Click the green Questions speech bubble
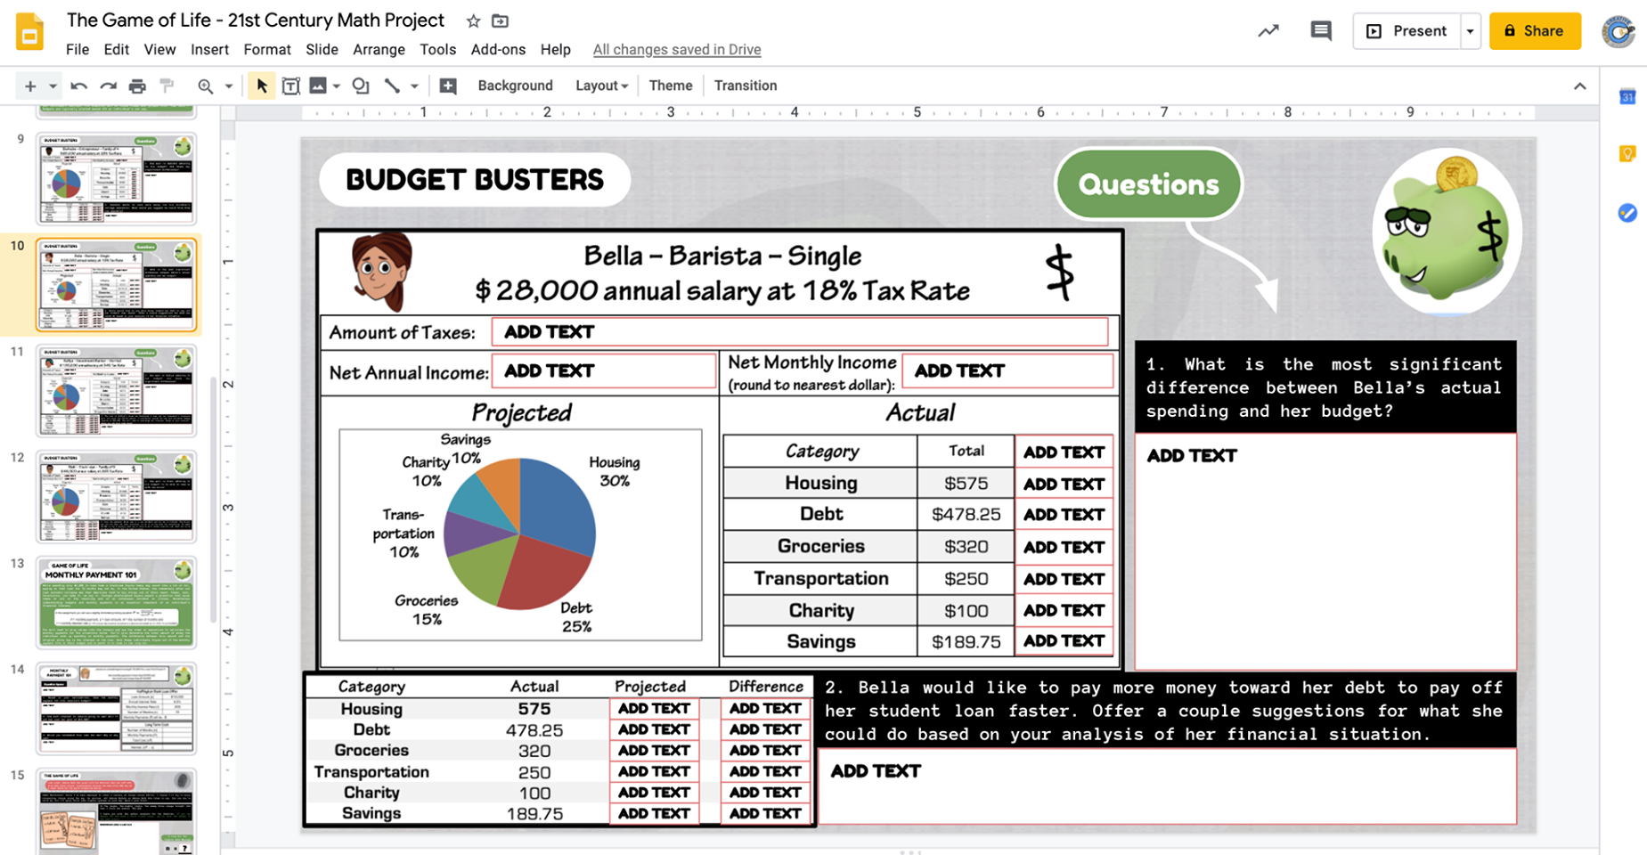1647x855 pixels. click(x=1149, y=184)
